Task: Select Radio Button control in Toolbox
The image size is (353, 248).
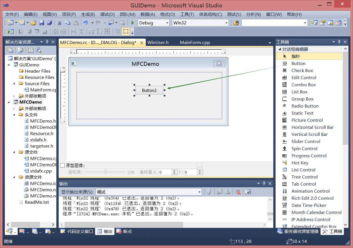Action: 309,106
